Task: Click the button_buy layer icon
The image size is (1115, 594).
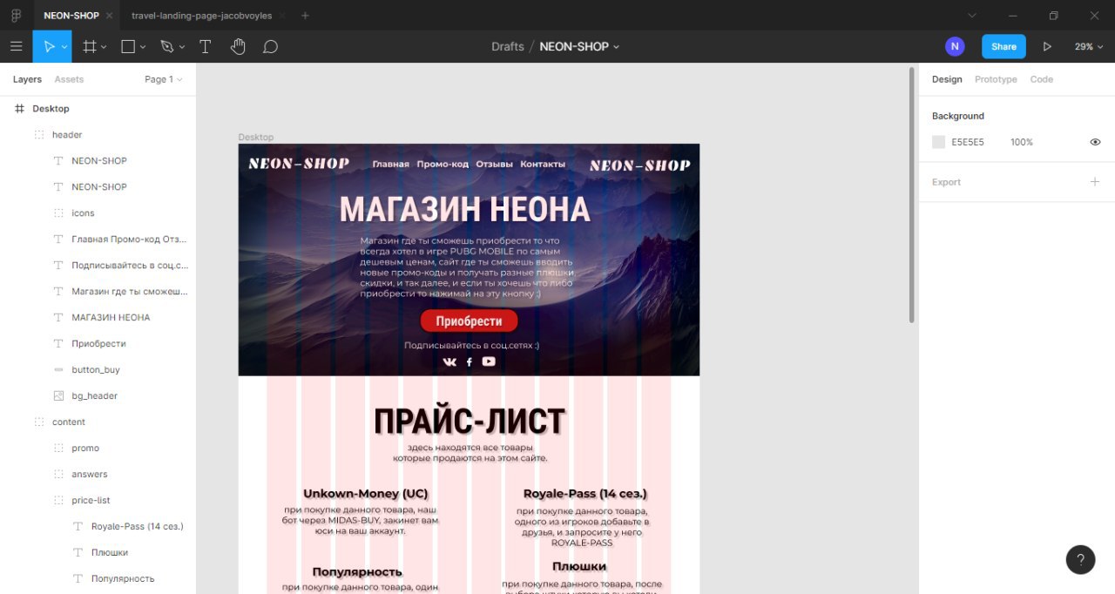Action: (x=58, y=369)
